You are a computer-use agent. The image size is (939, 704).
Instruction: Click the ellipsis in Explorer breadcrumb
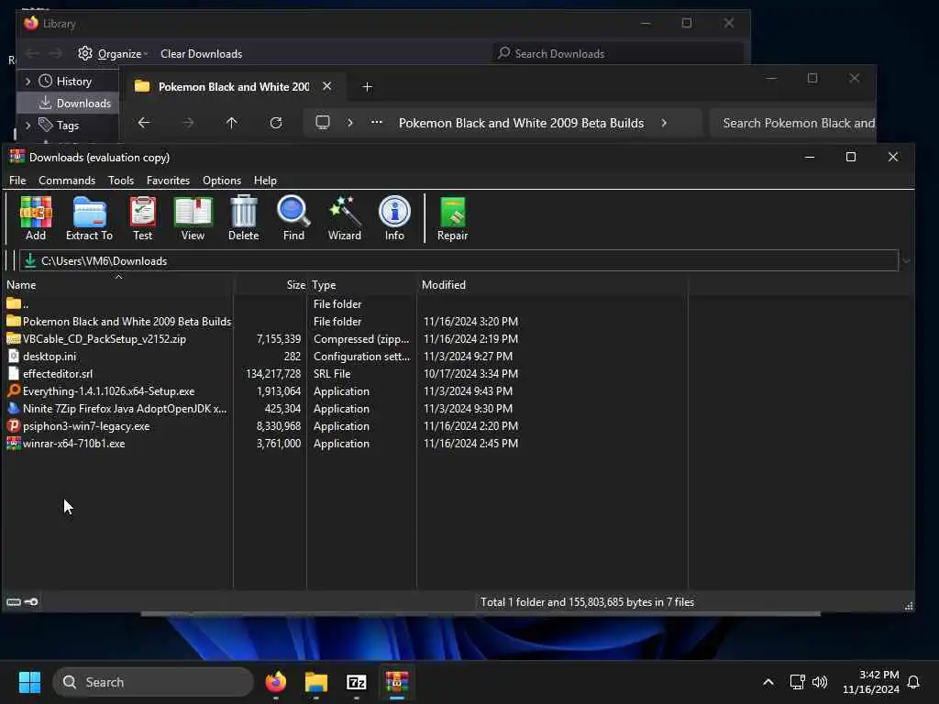click(x=377, y=122)
